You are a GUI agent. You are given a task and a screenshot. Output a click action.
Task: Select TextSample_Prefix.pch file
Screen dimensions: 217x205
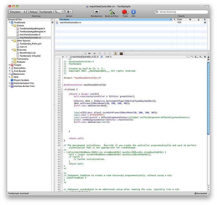(x=30, y=44)
